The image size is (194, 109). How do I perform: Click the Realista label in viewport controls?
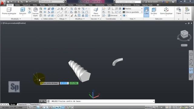coord(22,23)
